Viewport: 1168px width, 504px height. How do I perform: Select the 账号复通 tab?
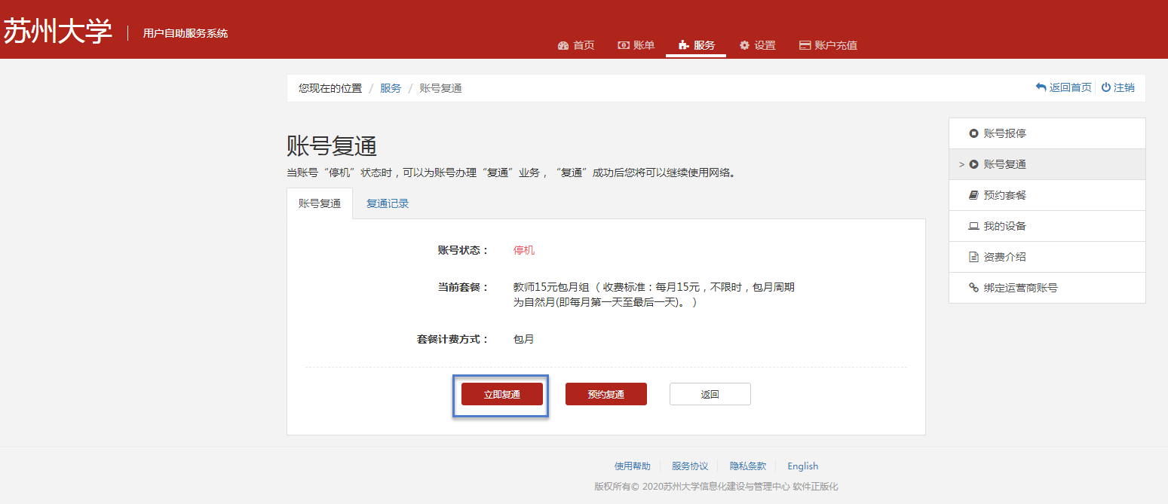[320, 203]
